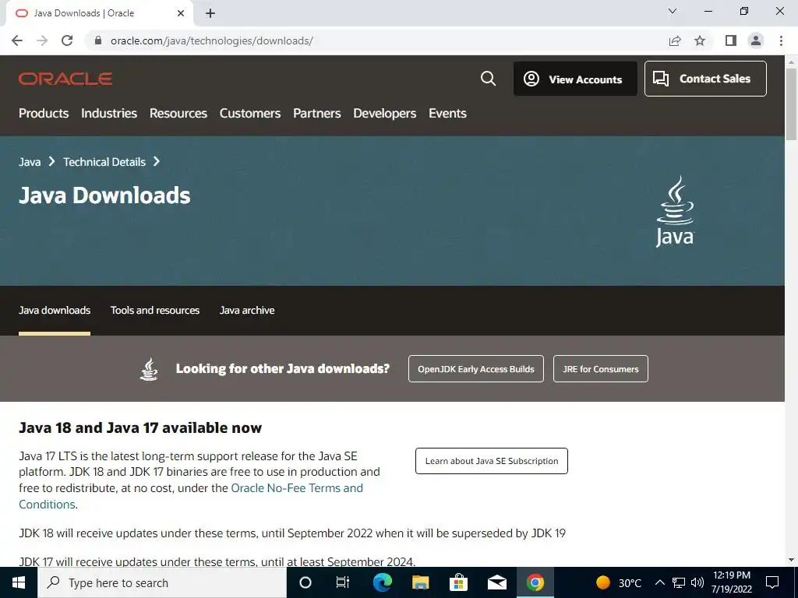Open the Partners menu
798x598 pixels.
click(x=317, y=114)
